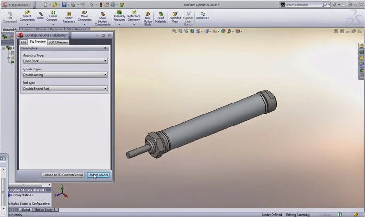Open the Cylinder Type dropdown
This screenshot has height=217, width=365.
(x=65, y=75)
